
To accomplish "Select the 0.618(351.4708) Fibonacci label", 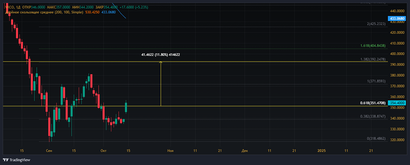I will (x=373, y=103).
